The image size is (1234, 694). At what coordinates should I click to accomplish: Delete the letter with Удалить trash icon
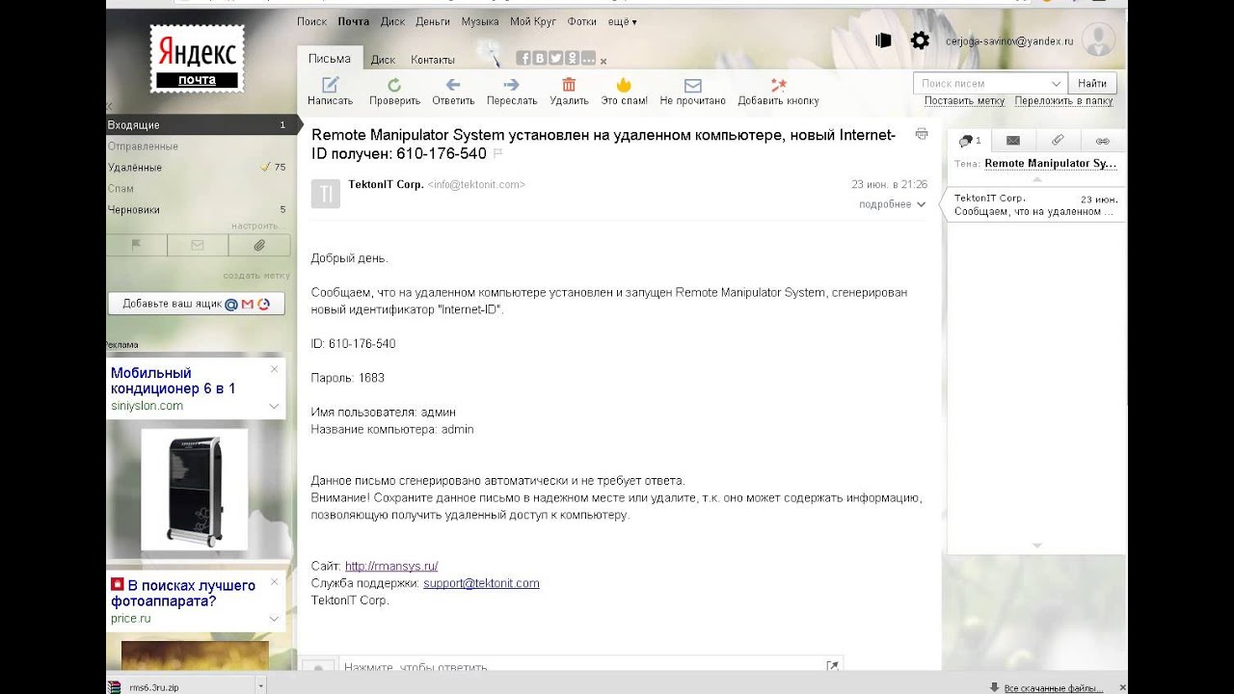(569, 92)
